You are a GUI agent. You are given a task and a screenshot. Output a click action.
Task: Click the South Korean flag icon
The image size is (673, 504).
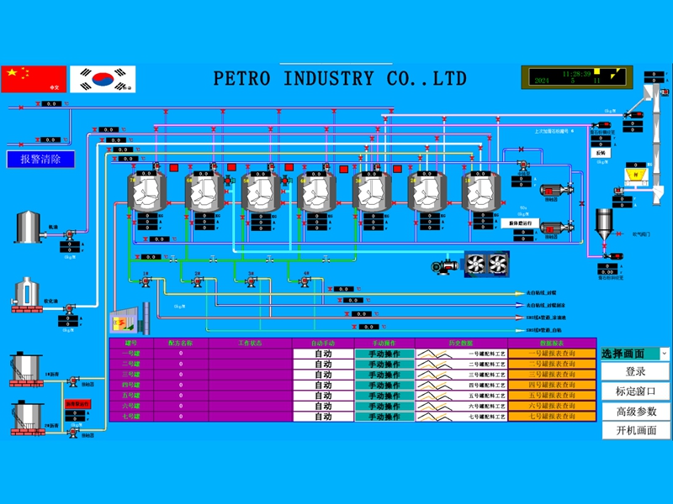pos(103,79)
